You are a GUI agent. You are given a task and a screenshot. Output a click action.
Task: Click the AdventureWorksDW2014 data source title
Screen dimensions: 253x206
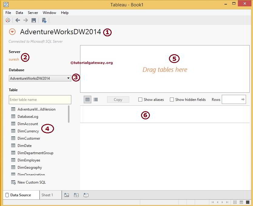(x=60, y=32)
